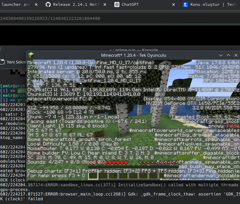Viewport: 240px width, 204px height.
Task: Click the 'Facing: east' debug line
Action: (87, 121)
